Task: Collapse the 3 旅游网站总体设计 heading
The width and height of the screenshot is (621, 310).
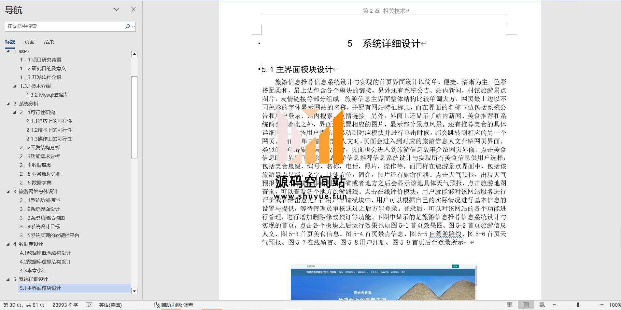Action: (8, 191)
